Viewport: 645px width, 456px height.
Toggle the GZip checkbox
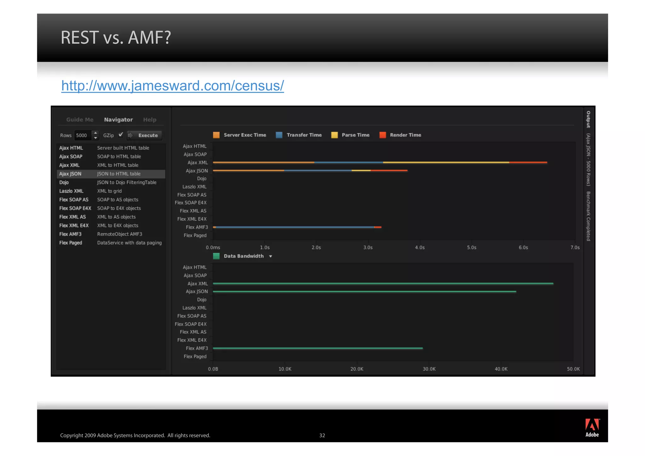point(121,135)
